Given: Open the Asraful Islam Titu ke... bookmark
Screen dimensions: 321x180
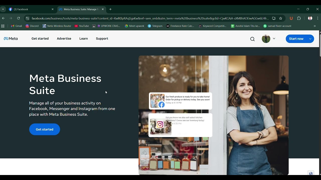Looking at the screenshot, I should click(x=245, y=26).
